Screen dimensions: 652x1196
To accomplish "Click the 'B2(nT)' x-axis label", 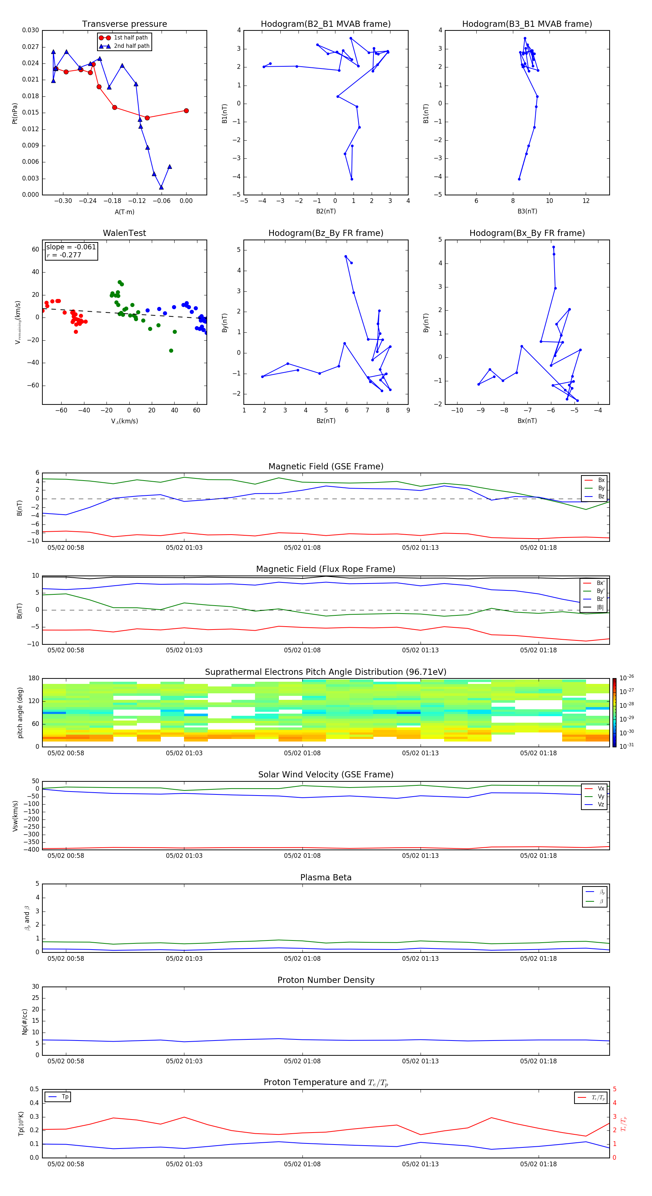I will (x=326, y=211).
